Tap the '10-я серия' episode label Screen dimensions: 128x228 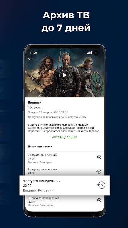(35, 108)
